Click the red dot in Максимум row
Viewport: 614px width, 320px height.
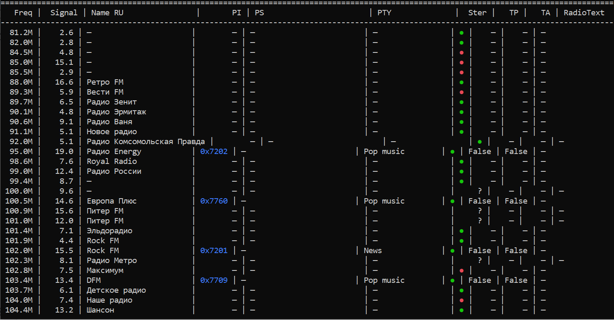tap(461, 270)
